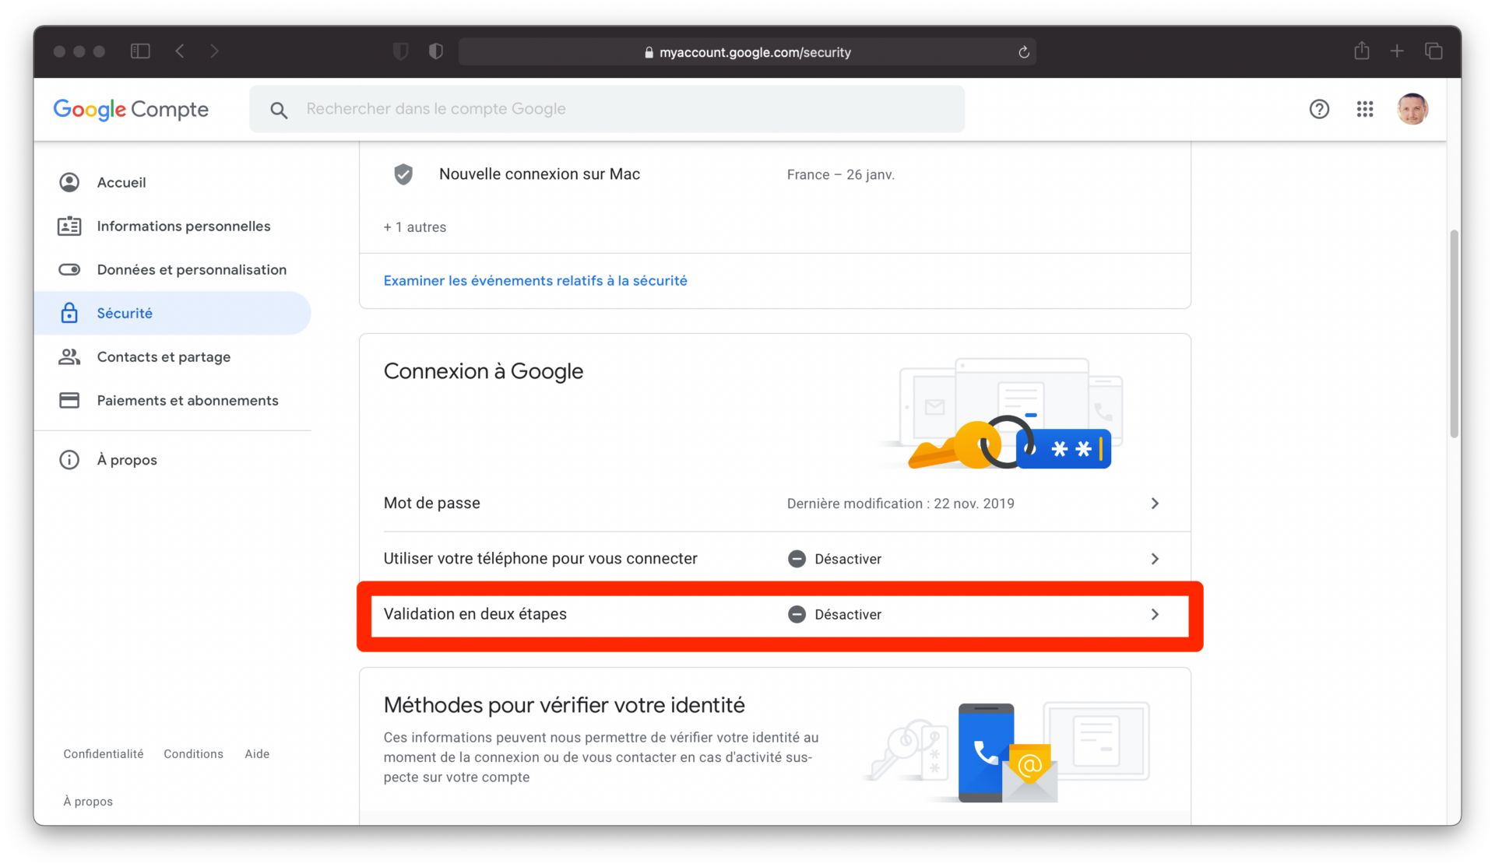The width and height of the screenshot is (1495, 867).
Task: Open the profile avatar menu
Action: click(x=1412, y=109)
